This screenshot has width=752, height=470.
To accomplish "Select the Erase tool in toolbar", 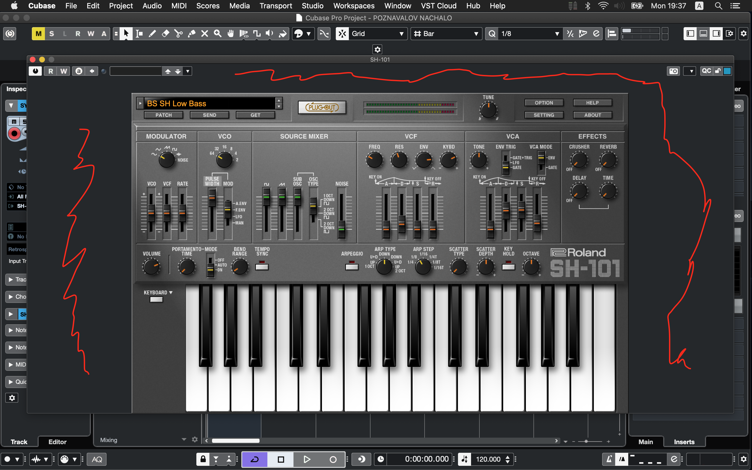I will [x=165, y=34].
